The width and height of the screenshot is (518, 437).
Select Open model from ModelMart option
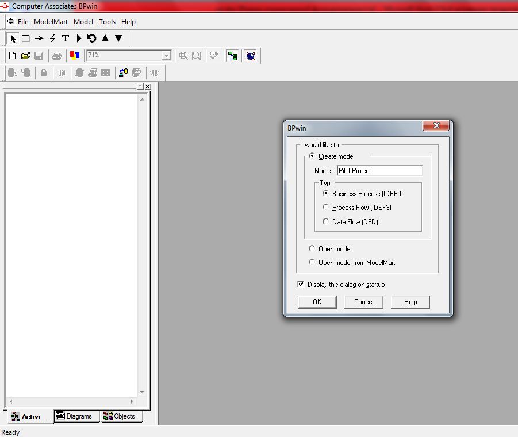coord(312,262)
